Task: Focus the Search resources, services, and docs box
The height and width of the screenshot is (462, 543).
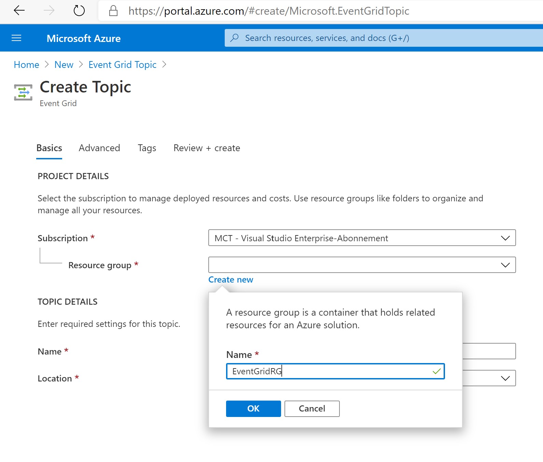Action: (x=384, y=38)
